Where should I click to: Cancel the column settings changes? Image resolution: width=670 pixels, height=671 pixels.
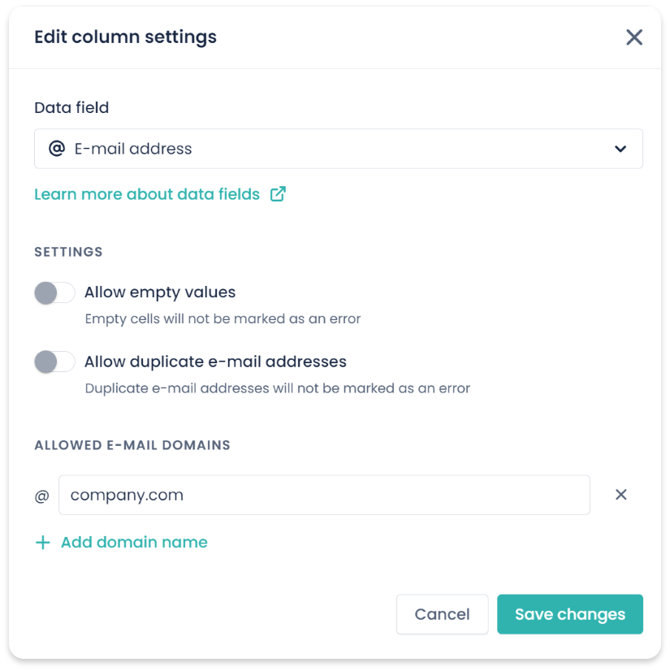tap(442, 614)
